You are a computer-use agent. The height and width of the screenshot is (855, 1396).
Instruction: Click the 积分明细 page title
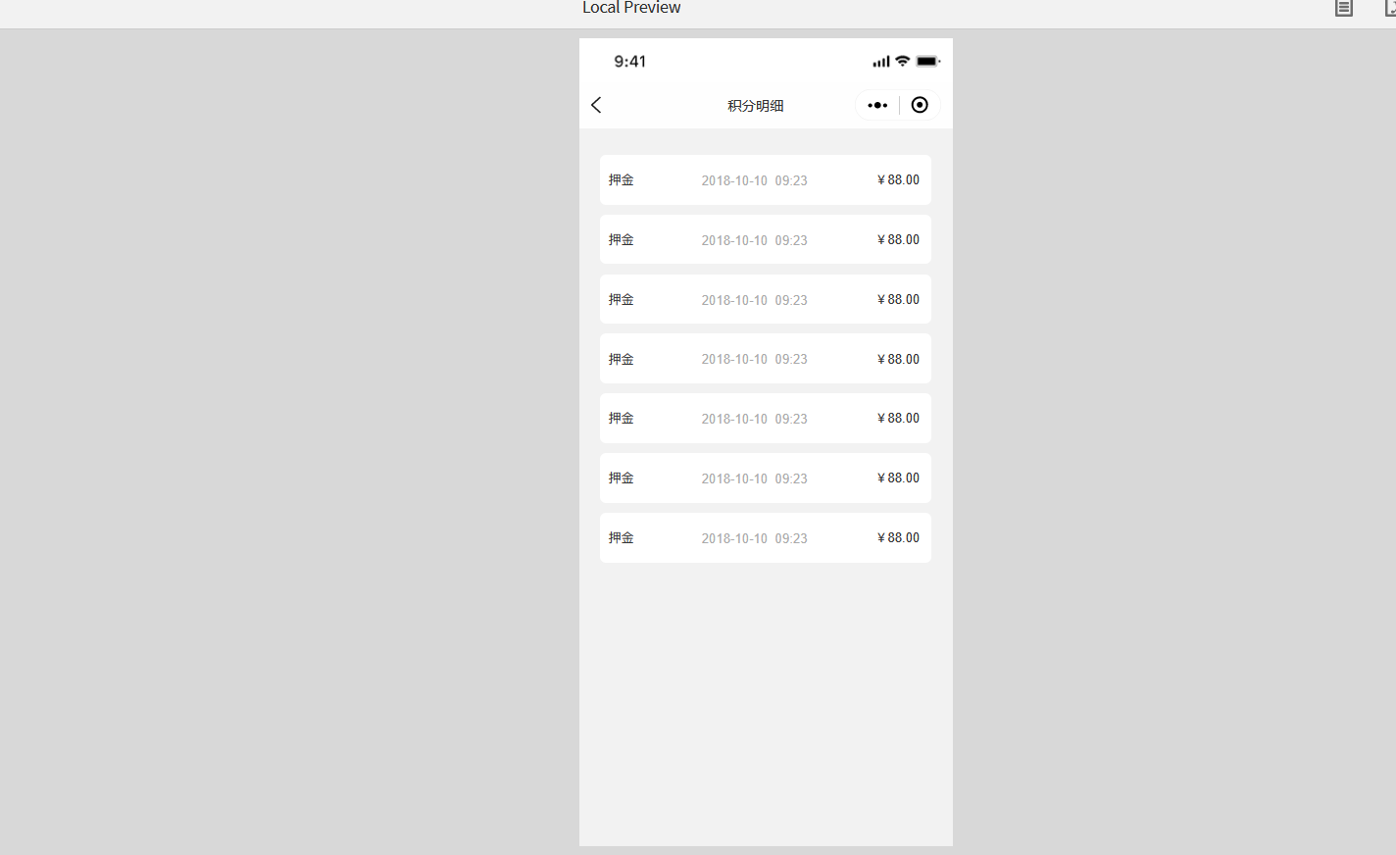click(755, 106)
